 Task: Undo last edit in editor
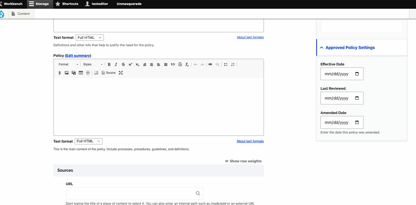(x=195, y=65)
